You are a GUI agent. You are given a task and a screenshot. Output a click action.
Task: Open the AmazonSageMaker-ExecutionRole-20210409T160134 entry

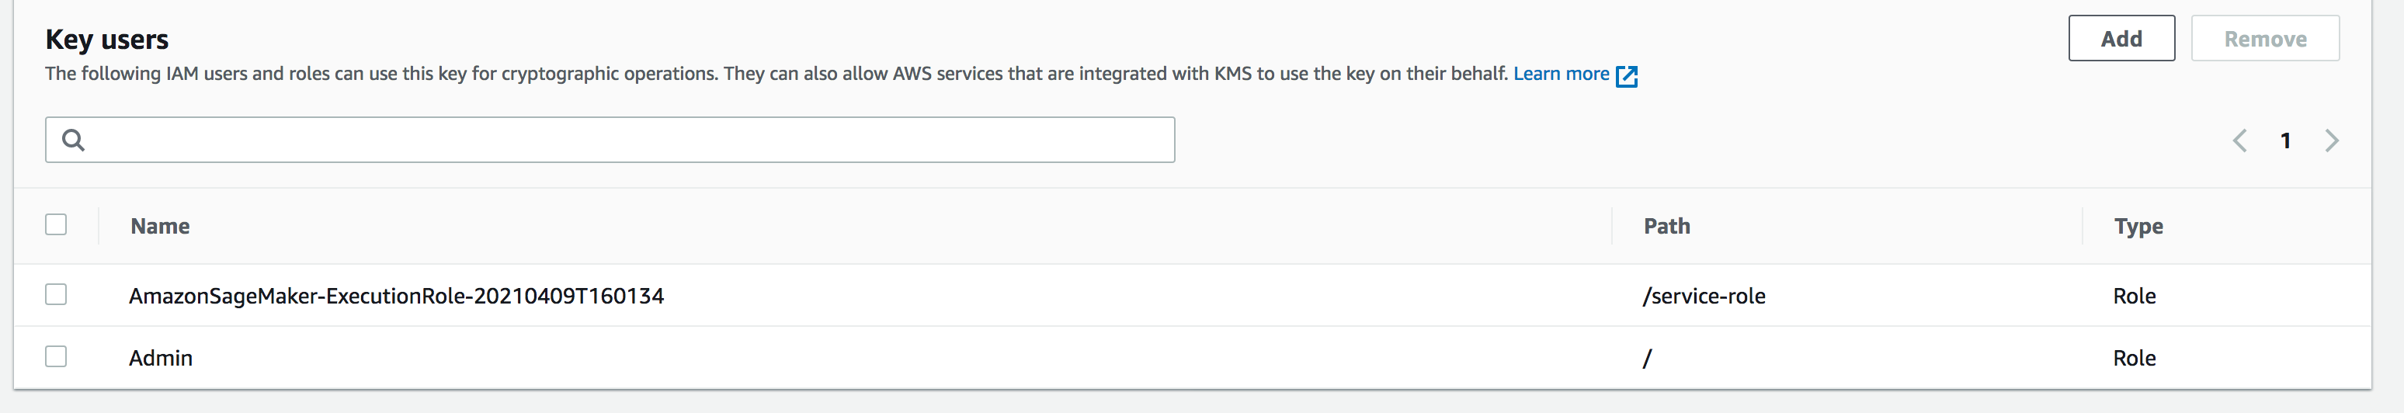click(x=397, y=297)
